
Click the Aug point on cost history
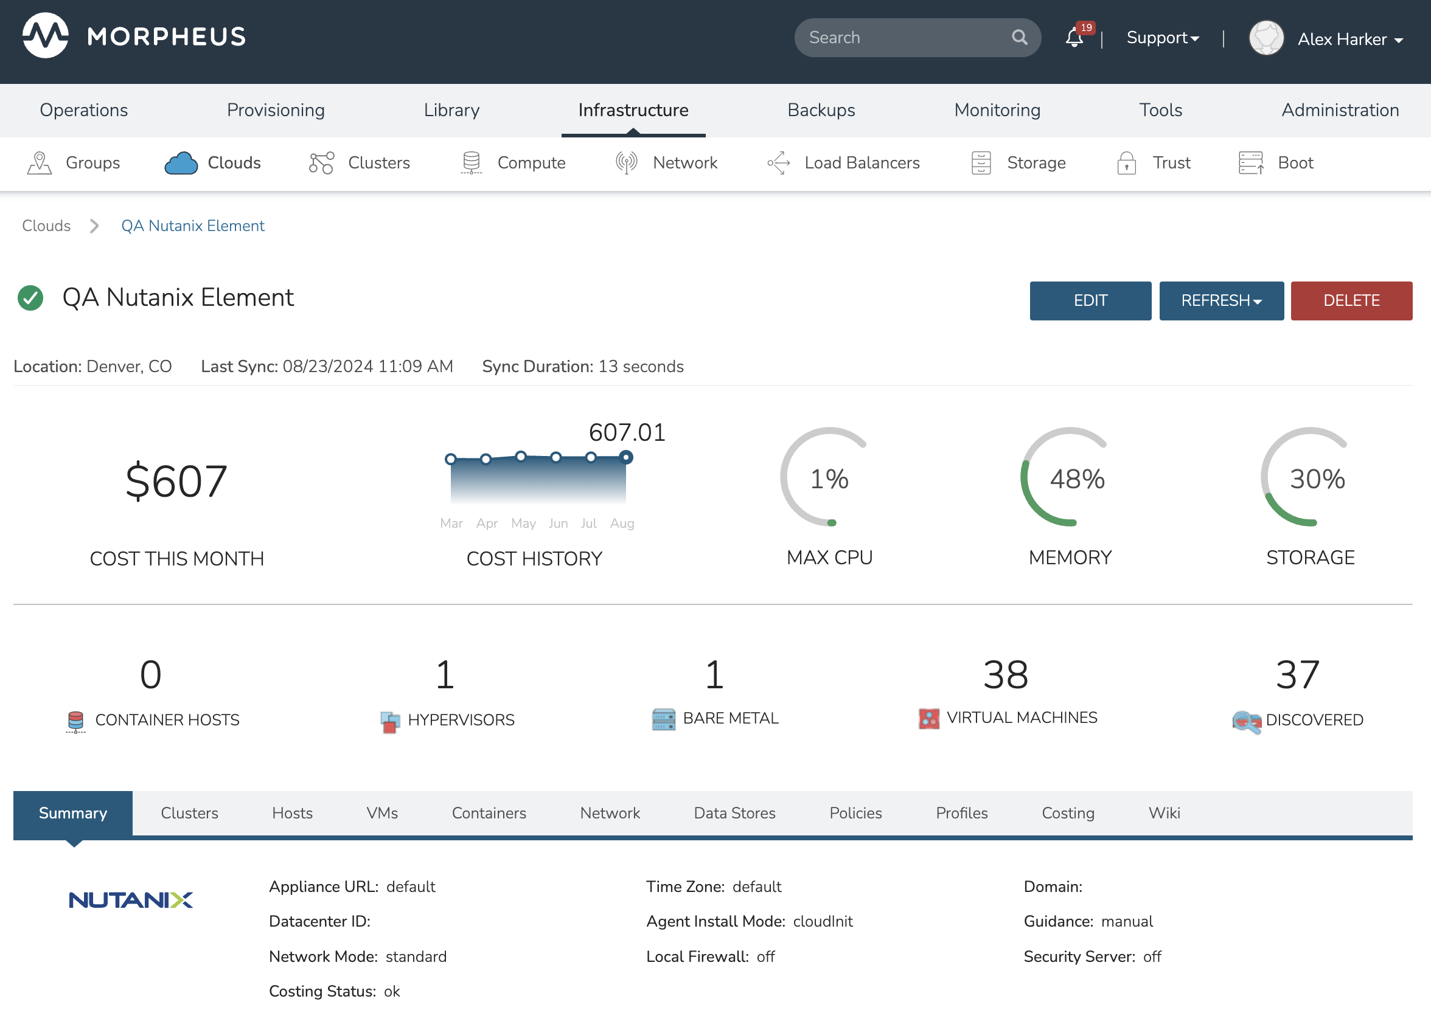625,458
